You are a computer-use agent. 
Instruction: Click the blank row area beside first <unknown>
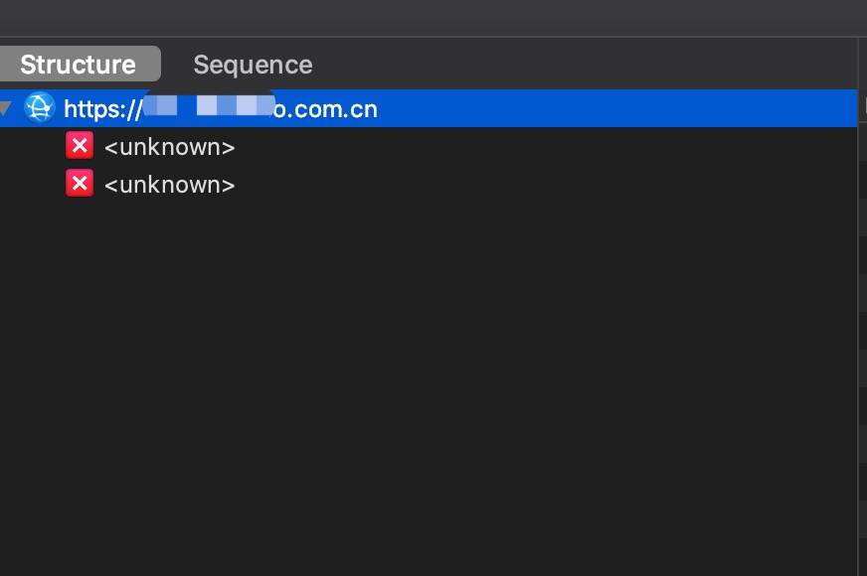pyautogui.click(x=547, y=147)
